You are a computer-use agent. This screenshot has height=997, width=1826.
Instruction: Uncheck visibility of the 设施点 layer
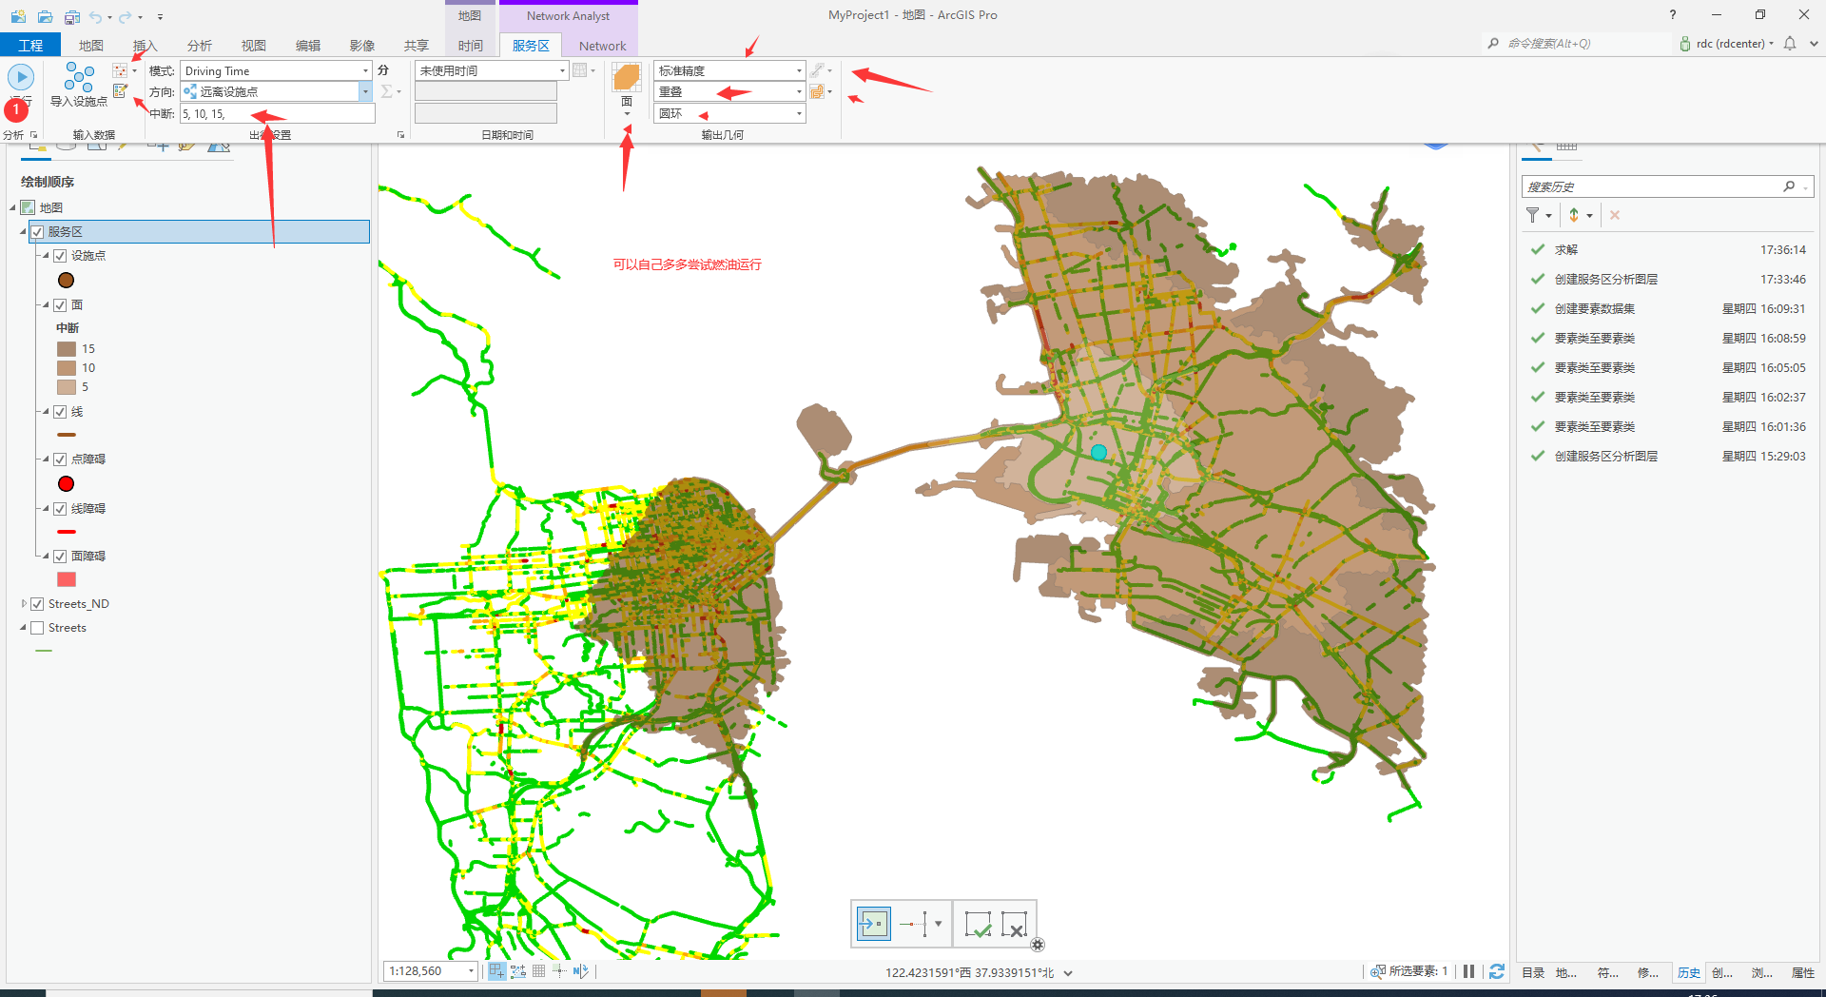[x=61, y=255]
